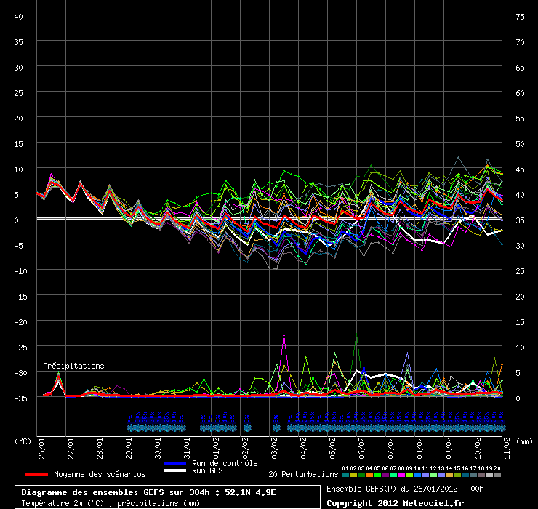This screenshot has width=538, height=509.
Task: Click the 07/02 date label
Action: pos(391,448)
